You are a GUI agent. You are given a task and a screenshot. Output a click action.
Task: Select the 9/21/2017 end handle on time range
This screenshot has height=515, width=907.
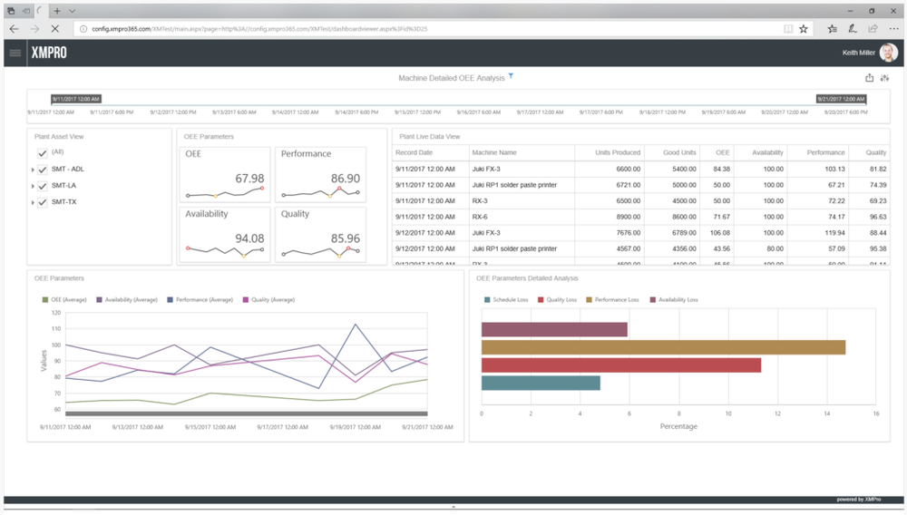click(x=841, y=99)
